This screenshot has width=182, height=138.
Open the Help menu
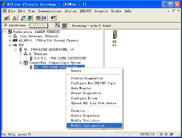[x=128, y=11]
